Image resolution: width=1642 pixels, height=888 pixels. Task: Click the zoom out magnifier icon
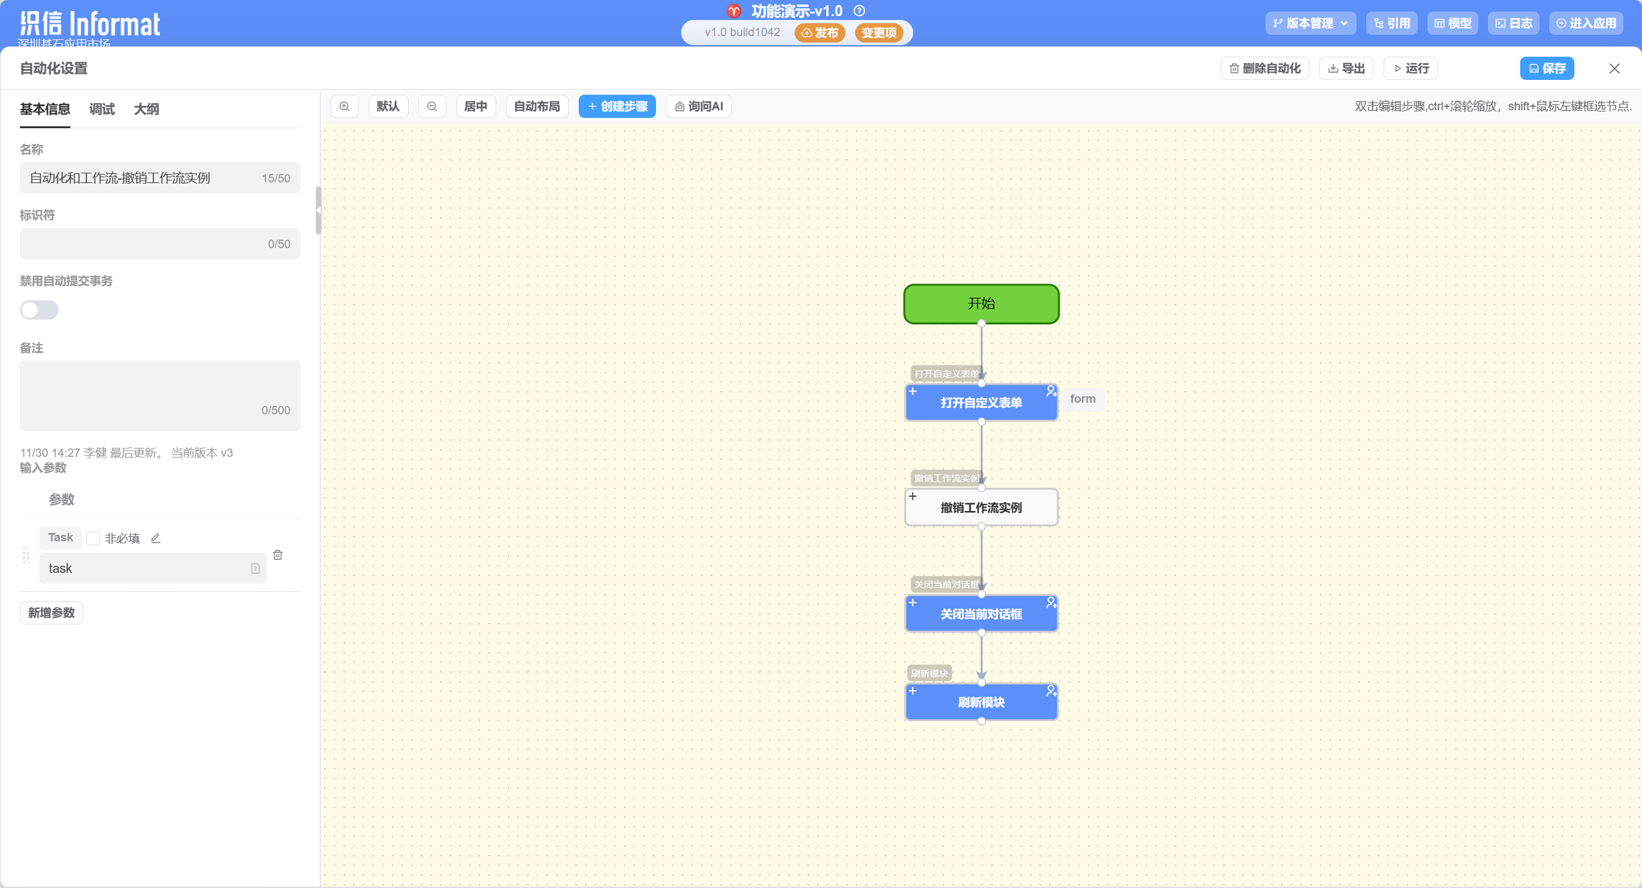click(432, 106)
